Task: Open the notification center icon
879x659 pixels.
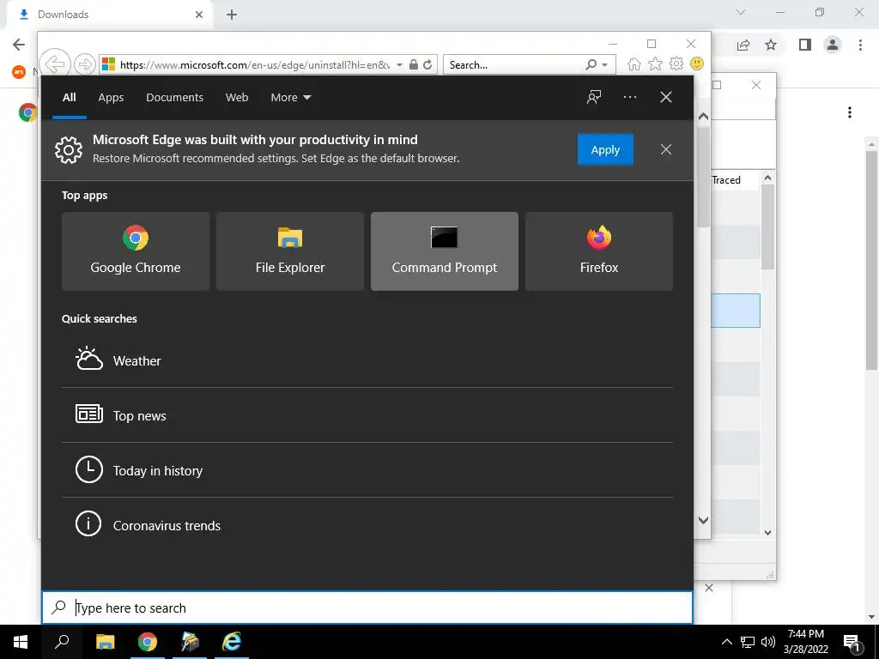Action: point(852,642)
